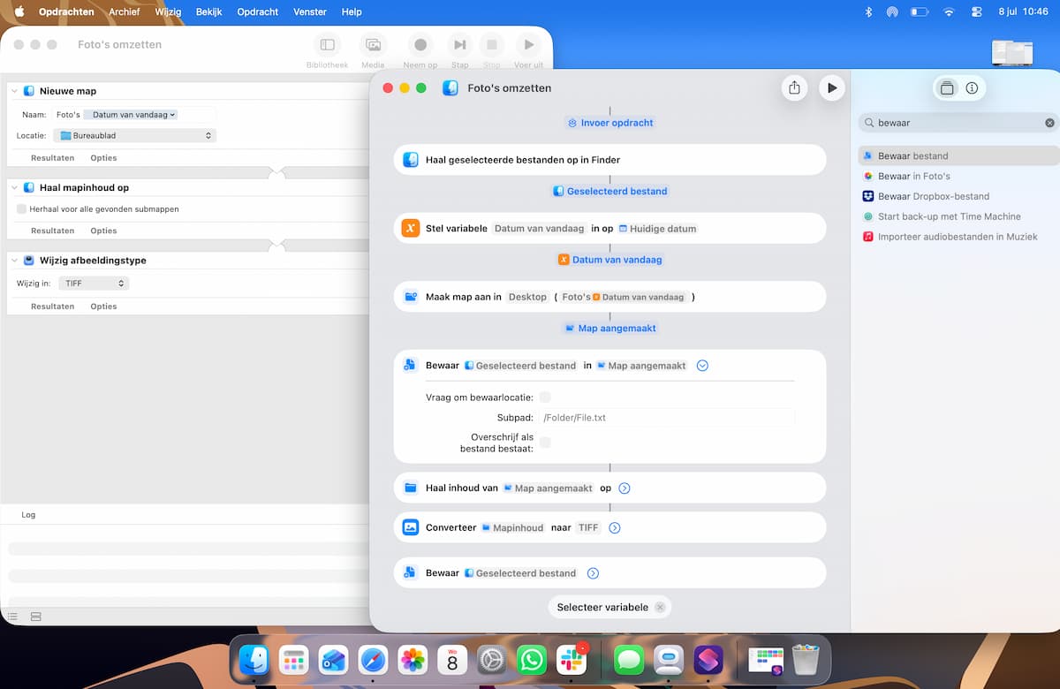
Task: Open the Locatie Bureaublad dropdown
Action: point(134,136)
